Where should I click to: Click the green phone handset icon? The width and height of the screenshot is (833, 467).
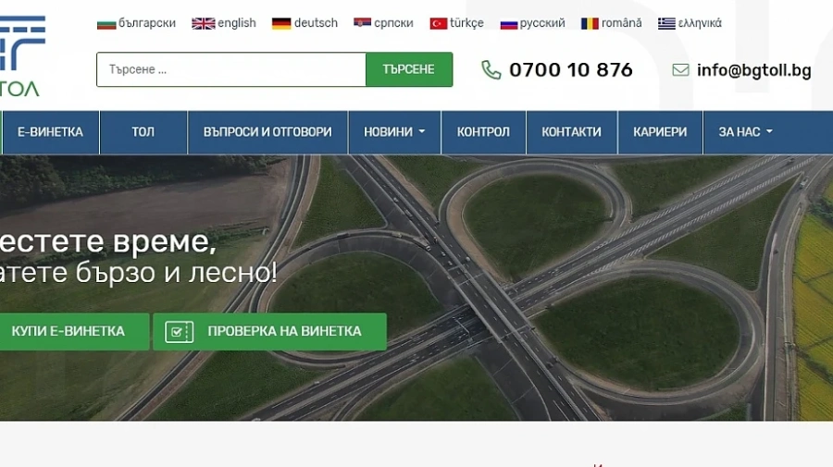[491, 70]
